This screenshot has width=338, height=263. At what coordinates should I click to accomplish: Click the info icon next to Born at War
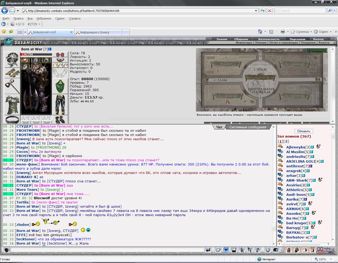point(50,49)
